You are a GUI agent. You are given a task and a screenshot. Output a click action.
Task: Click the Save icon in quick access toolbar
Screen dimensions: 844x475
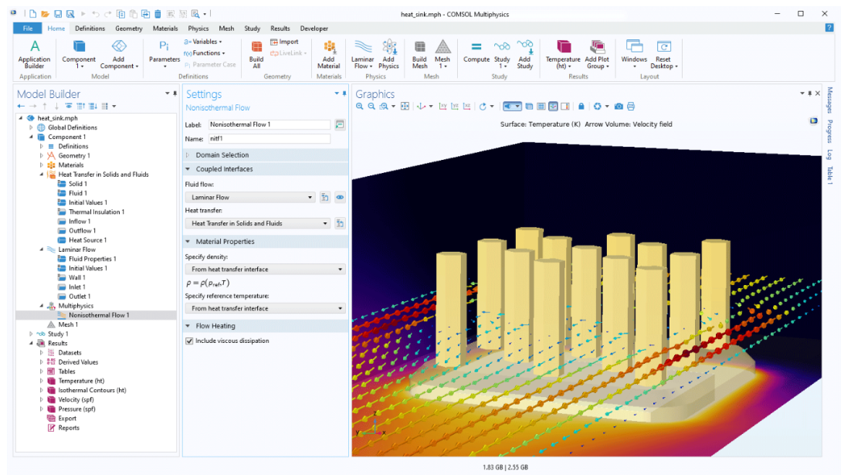58,14
